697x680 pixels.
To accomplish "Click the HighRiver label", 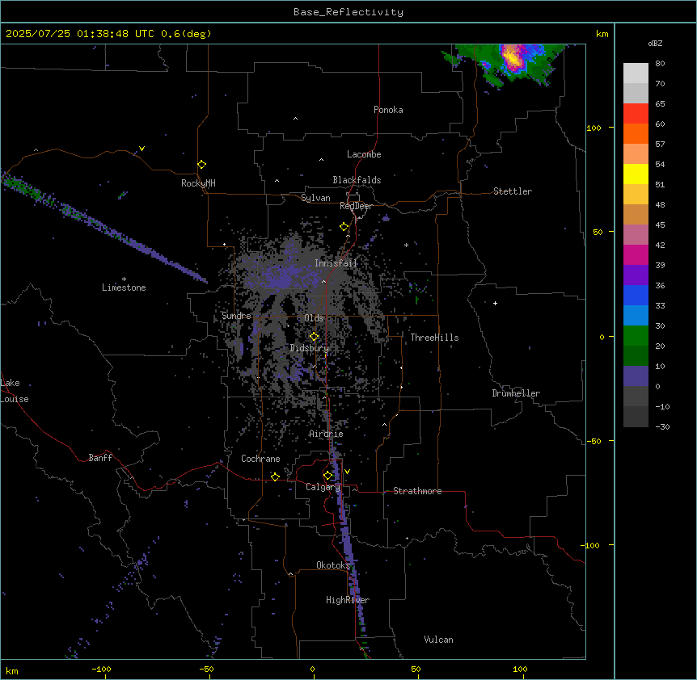I will coord(348,600).
